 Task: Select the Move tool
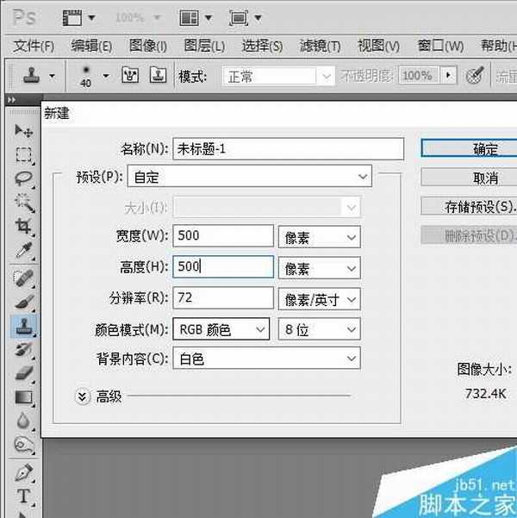(23, 131)
